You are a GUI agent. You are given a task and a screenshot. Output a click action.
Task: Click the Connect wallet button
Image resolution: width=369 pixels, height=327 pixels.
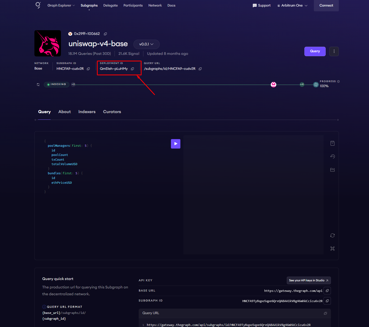point(326,6)
